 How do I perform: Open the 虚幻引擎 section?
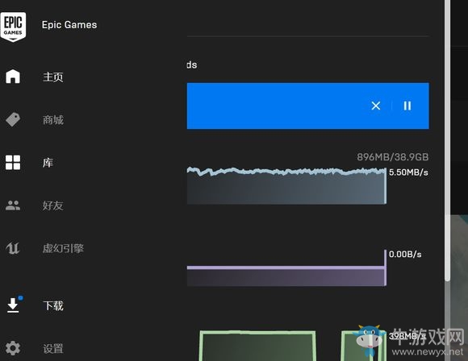[63, 248]
